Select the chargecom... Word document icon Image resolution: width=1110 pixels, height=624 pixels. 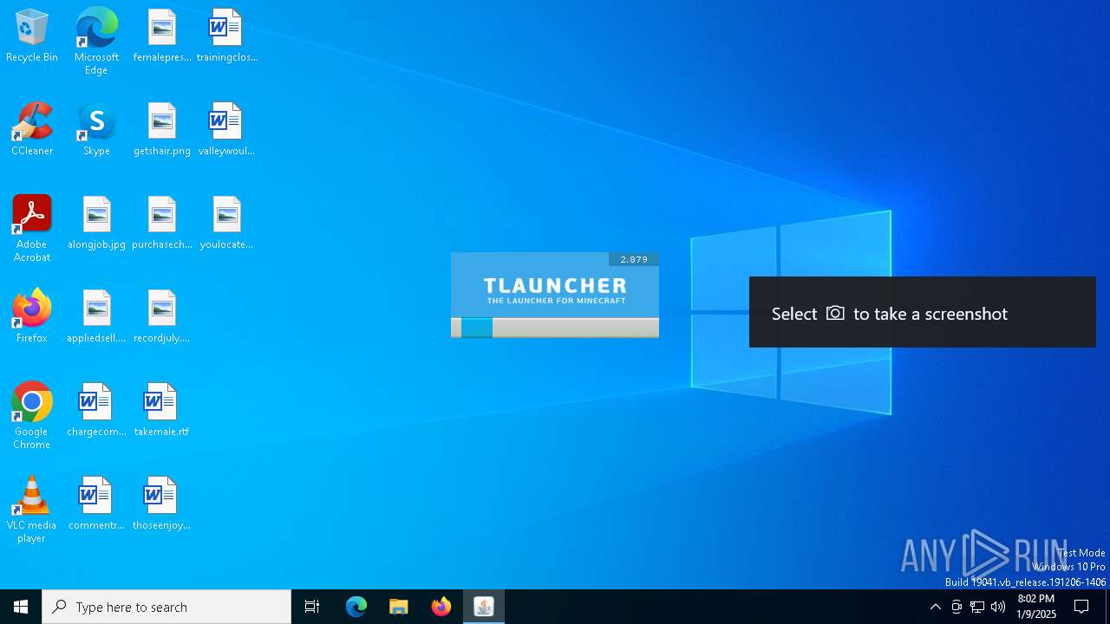pyautogui.click(x=96, y=411)
